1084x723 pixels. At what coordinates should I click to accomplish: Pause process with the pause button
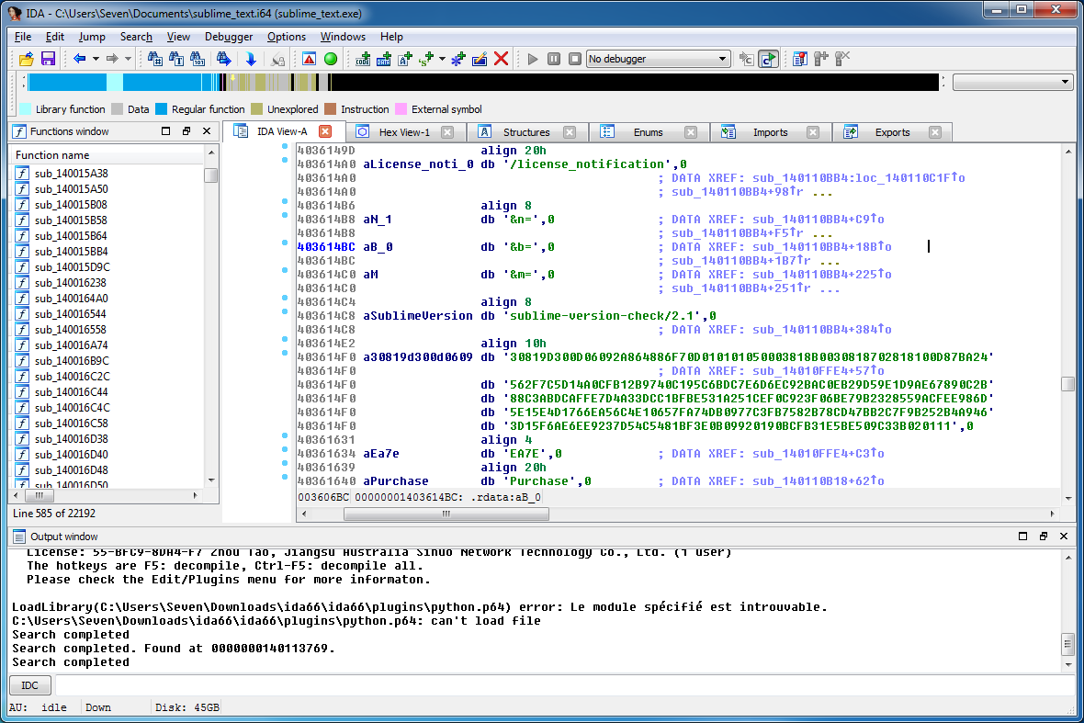554,59
